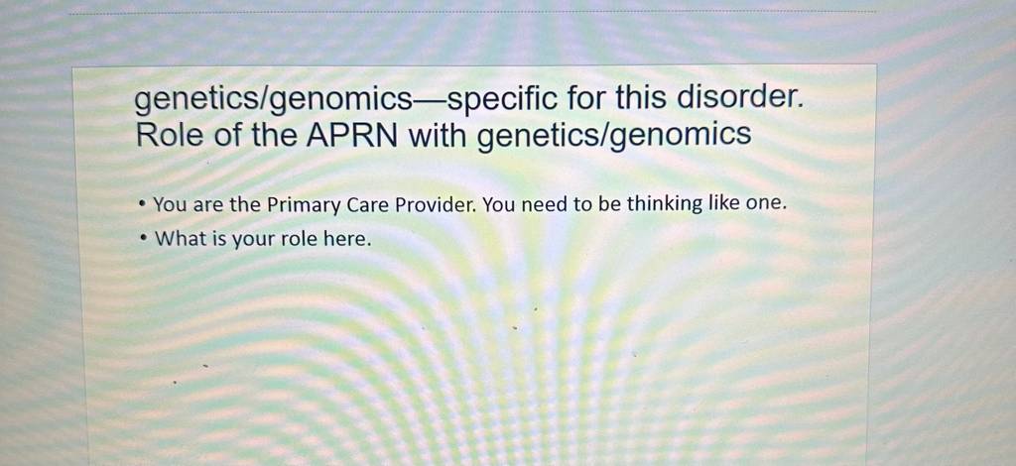The height and width of the screenshot is (466, 1016).
Task: Select the "Role of the APRN" title line
Action: (x=444, y=136)
